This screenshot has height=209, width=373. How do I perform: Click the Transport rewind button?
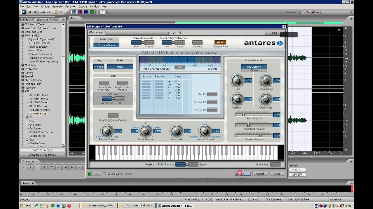pyautogui.click(x=66, y=167)
